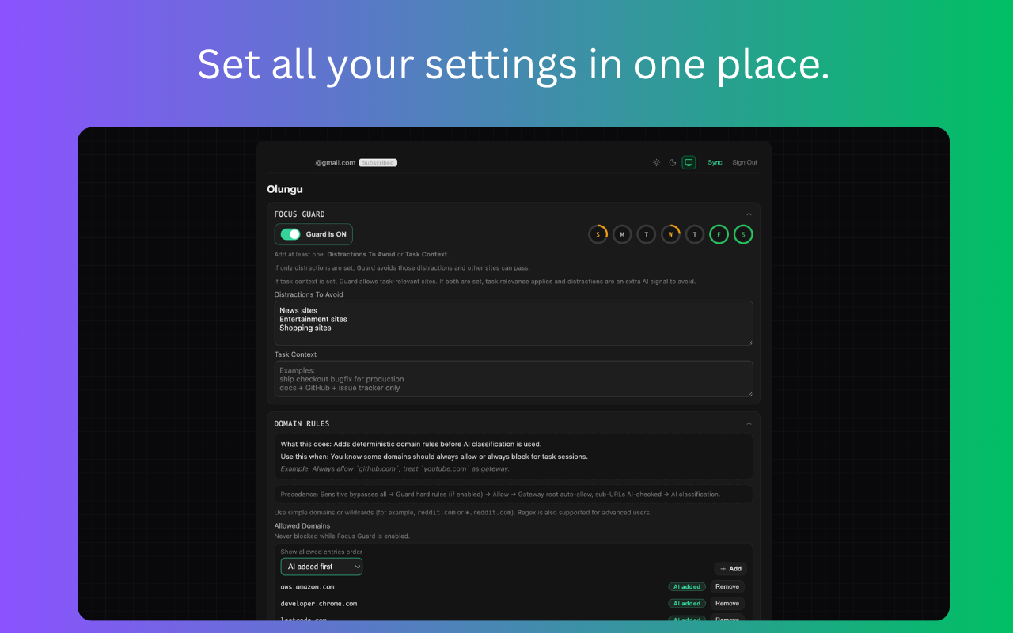Switch to light mode with the sun icon

pos(656,162)
